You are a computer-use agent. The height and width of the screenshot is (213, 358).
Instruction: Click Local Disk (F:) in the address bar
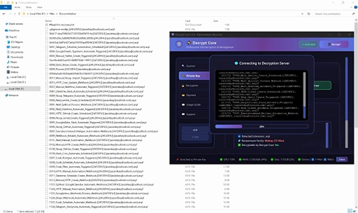click(x=37, y=14)
